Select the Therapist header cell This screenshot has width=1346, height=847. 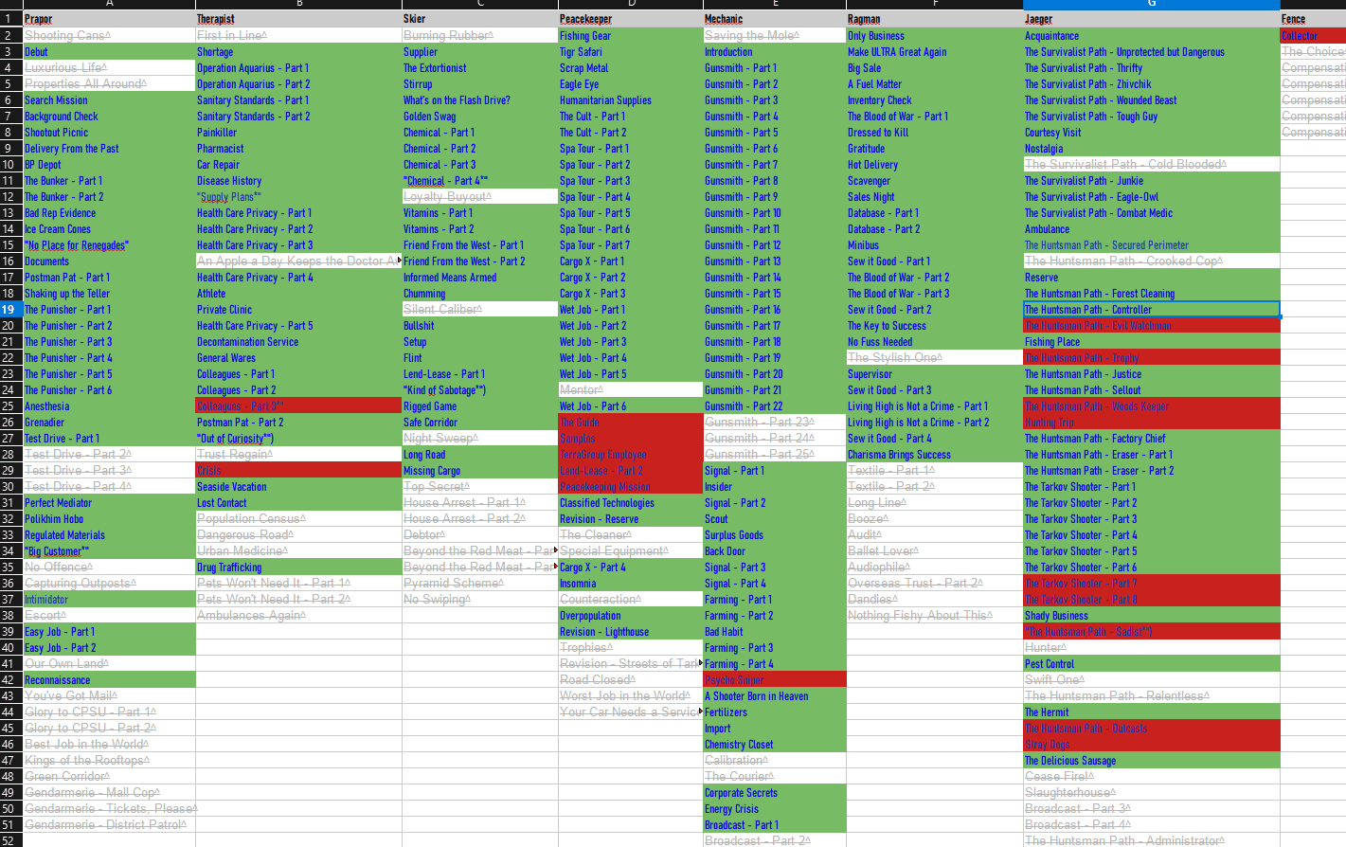298,19
